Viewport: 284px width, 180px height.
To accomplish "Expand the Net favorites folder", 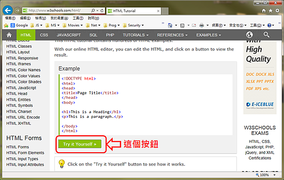I will pos(93,25).
